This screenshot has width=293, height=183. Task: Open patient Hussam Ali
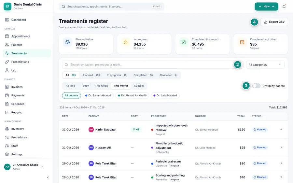[103, 148]
